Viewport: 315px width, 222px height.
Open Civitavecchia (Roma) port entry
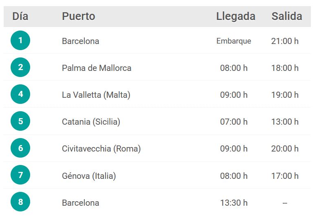(101, 149)
